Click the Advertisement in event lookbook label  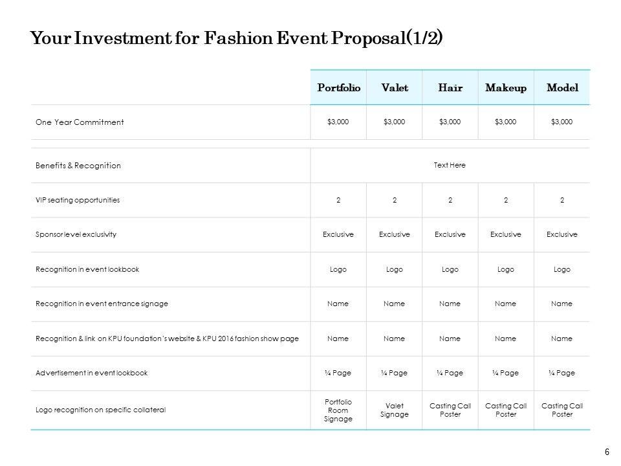tap(92, 373)
